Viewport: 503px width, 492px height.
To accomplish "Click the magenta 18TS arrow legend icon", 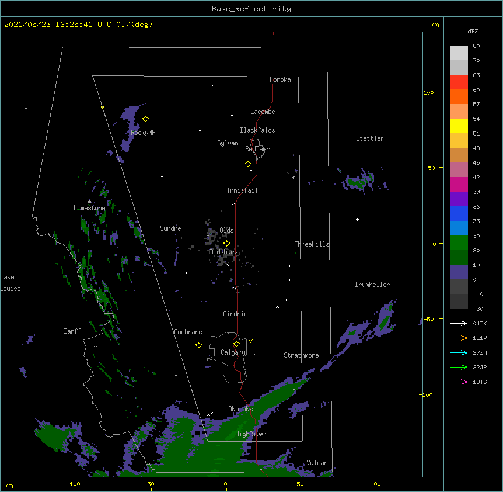I will pyautogui.click(x=459, y=382).
